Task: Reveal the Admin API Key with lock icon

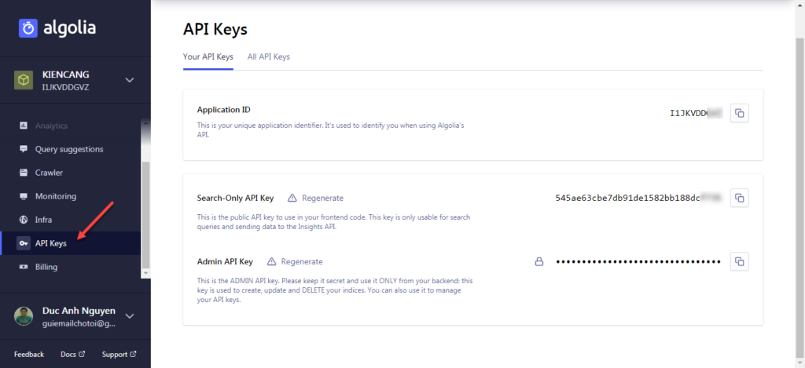Action: click(x=539, y=261)
